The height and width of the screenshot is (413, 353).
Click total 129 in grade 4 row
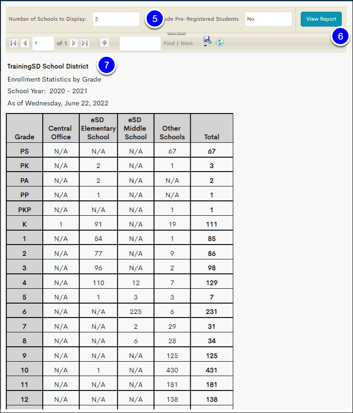(212, 283)
